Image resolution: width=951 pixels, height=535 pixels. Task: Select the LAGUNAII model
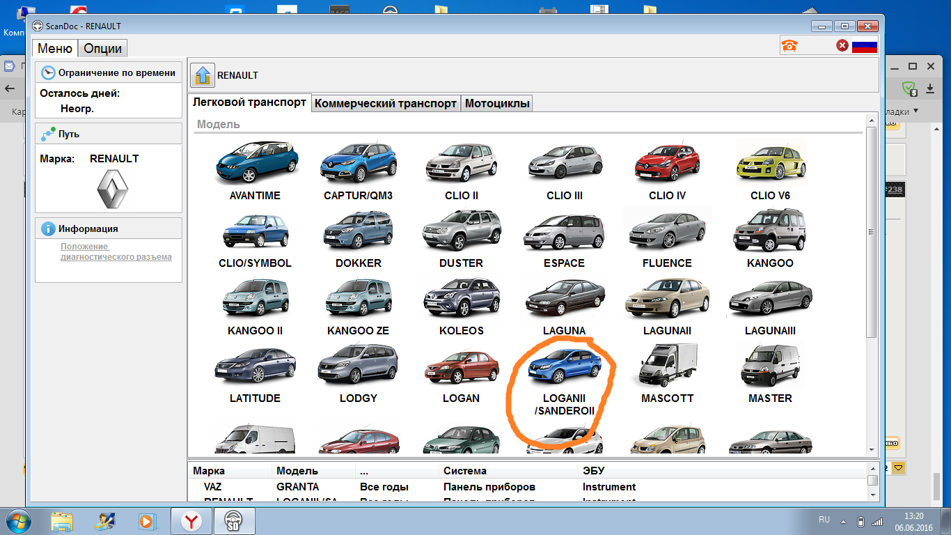tap(667, 306)
